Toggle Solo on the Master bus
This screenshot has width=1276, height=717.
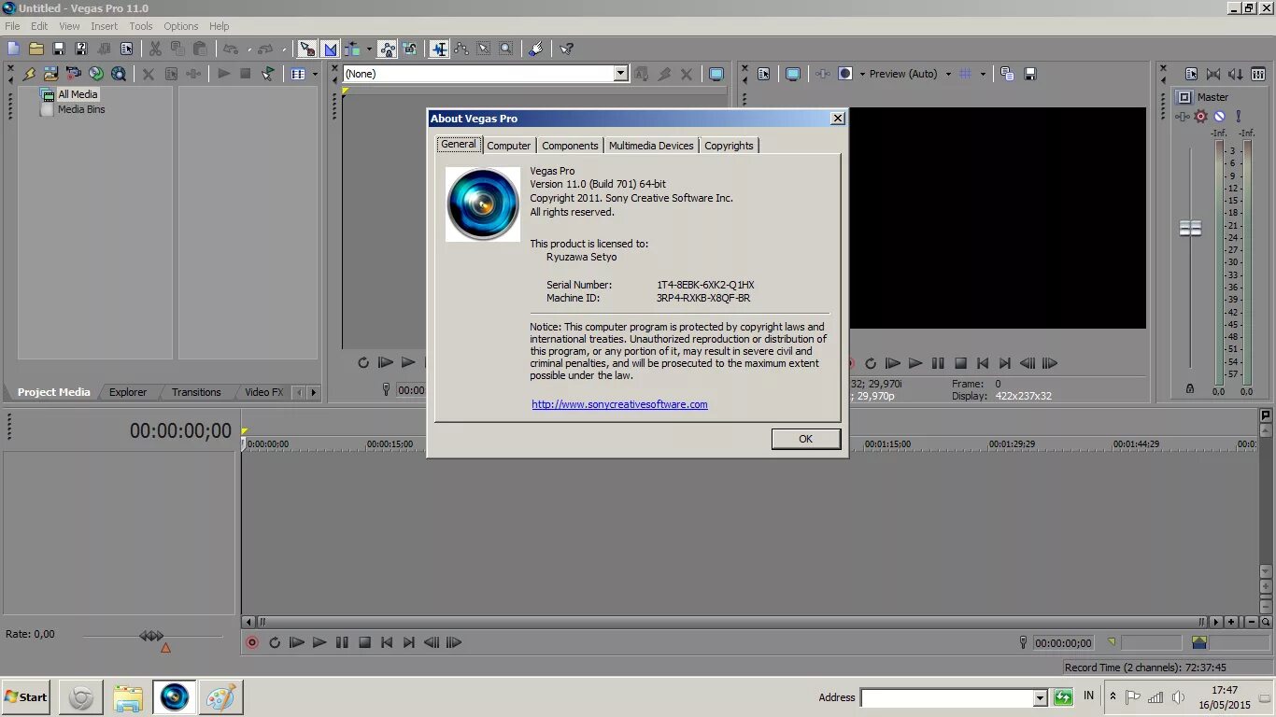point(1238,117)
